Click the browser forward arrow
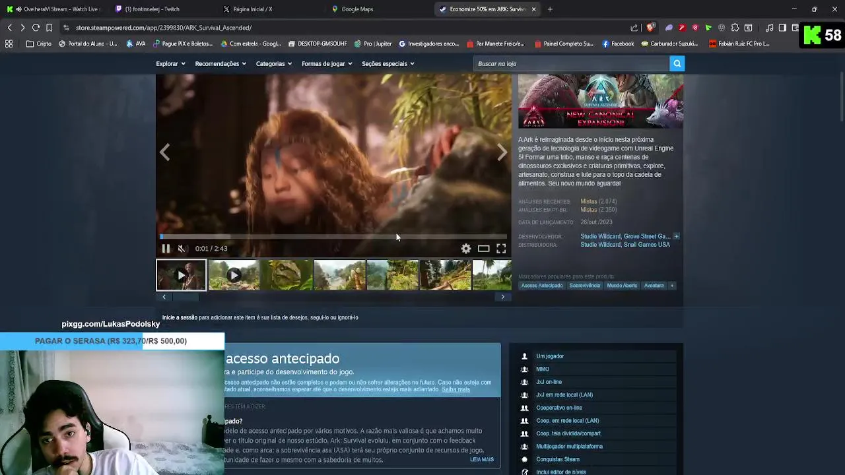The height and width of the screenshot is (475, 845). (x=22, y=28)
